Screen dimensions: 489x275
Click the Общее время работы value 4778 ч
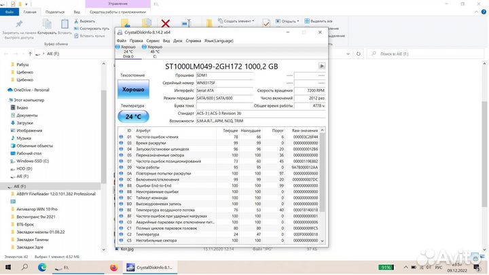(310, 106)
